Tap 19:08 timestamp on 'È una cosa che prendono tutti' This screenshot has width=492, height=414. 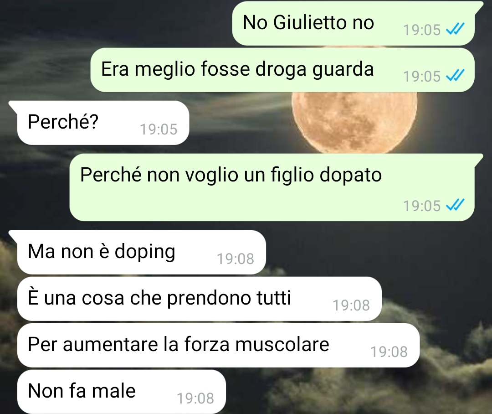351,305
